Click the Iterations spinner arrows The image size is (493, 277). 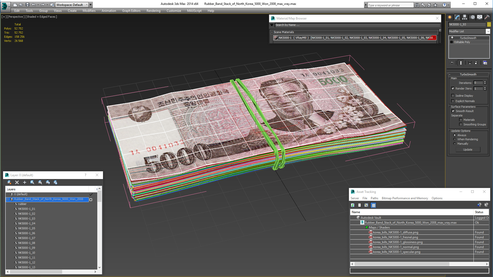pos(485,83)
